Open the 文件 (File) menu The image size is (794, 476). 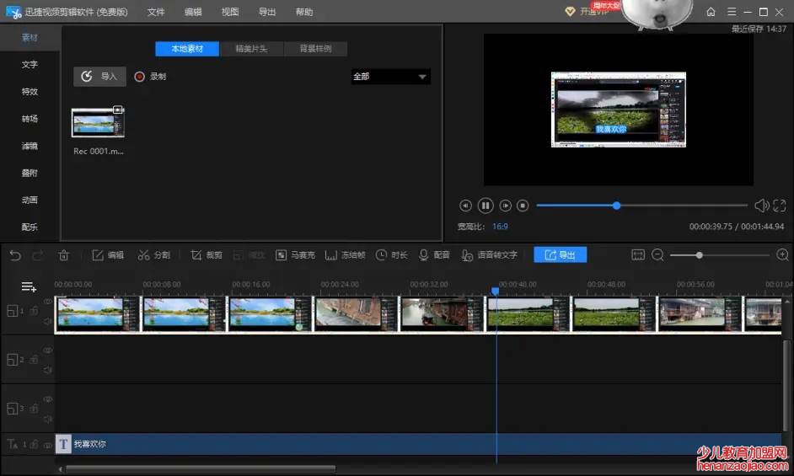[156, 12]
